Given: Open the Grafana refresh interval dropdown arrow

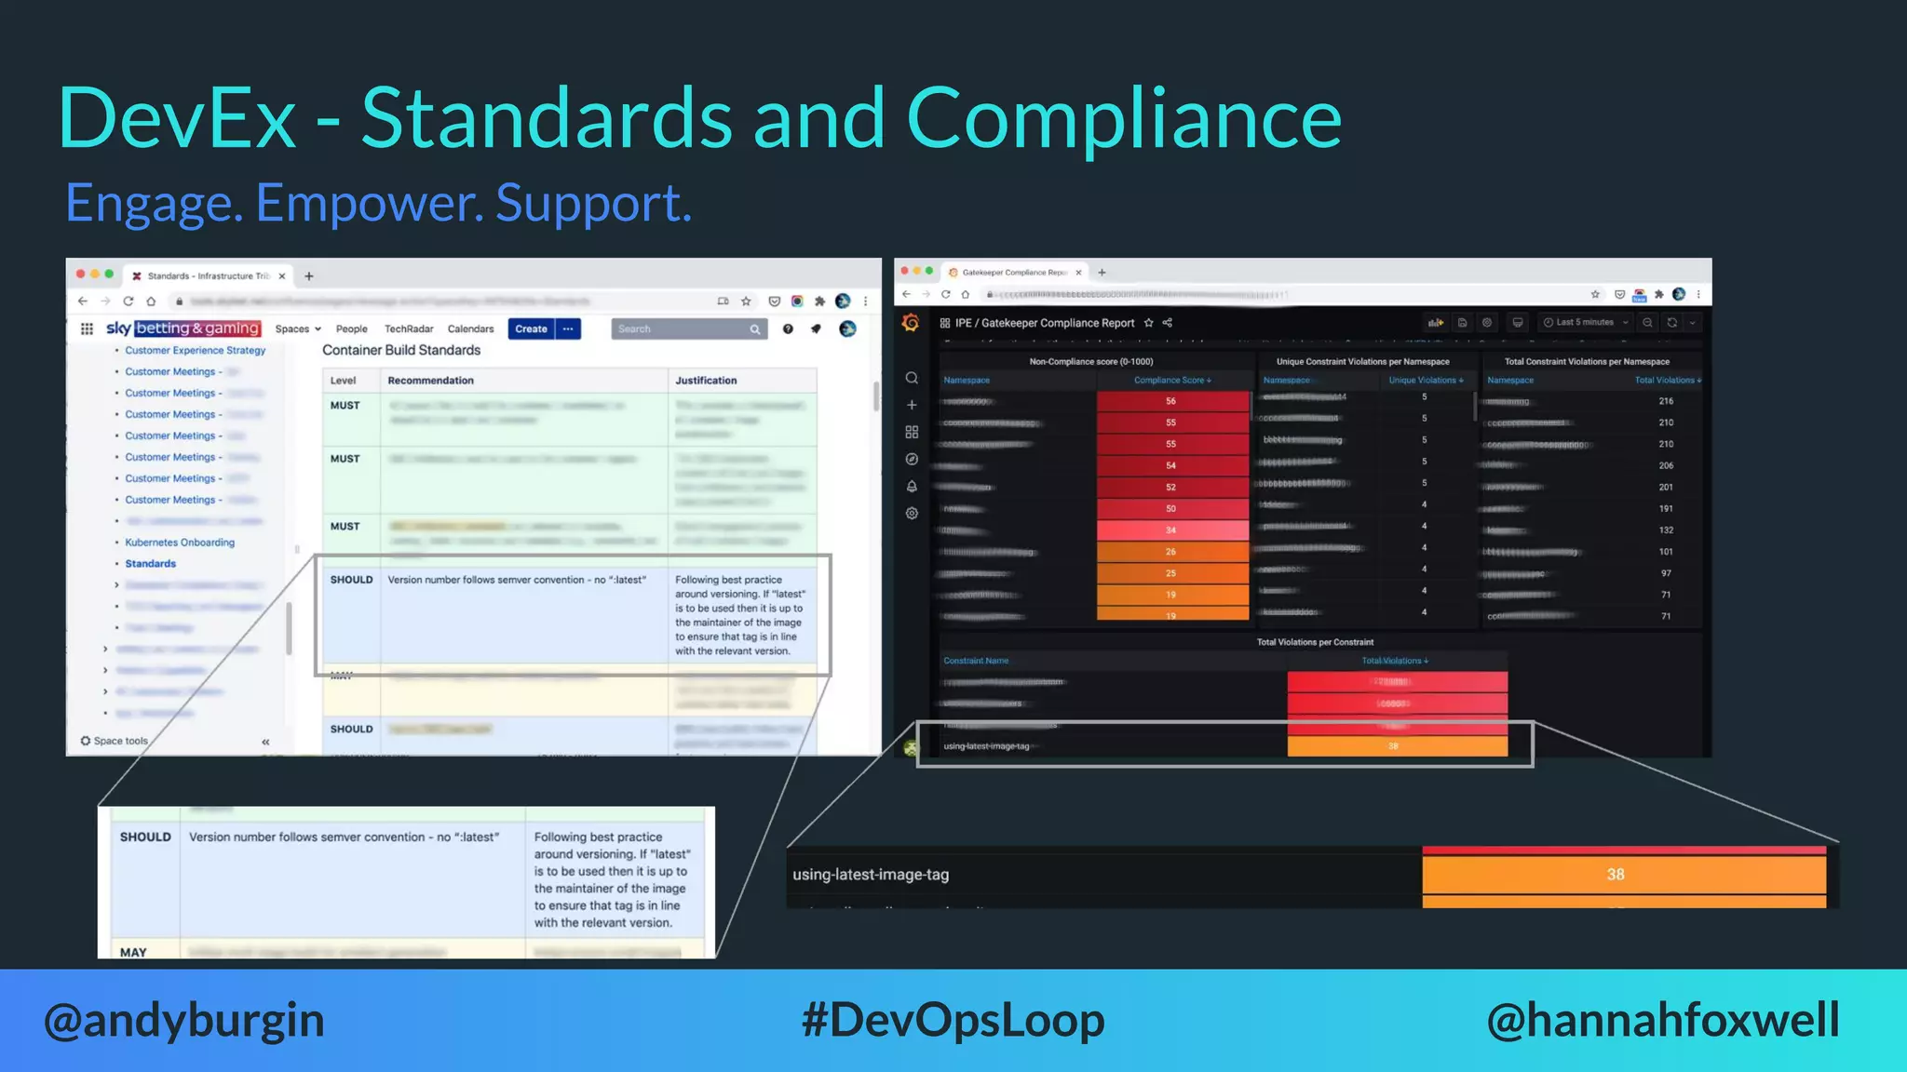Looking at the screenshot, I should [x=1692, y=323].
